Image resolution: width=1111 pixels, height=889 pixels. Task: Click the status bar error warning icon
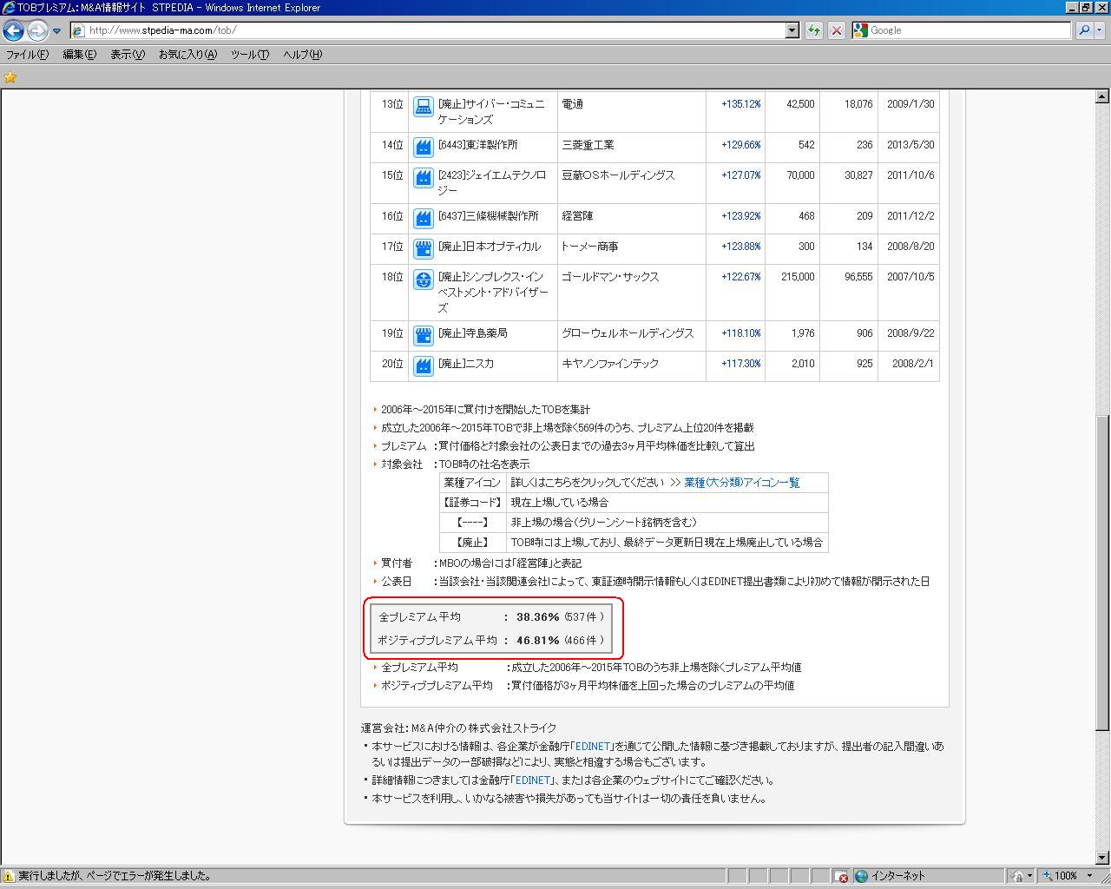pos(9,876)
